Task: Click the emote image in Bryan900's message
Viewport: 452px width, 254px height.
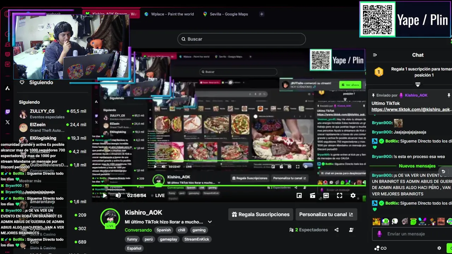Action: [398, 123]
